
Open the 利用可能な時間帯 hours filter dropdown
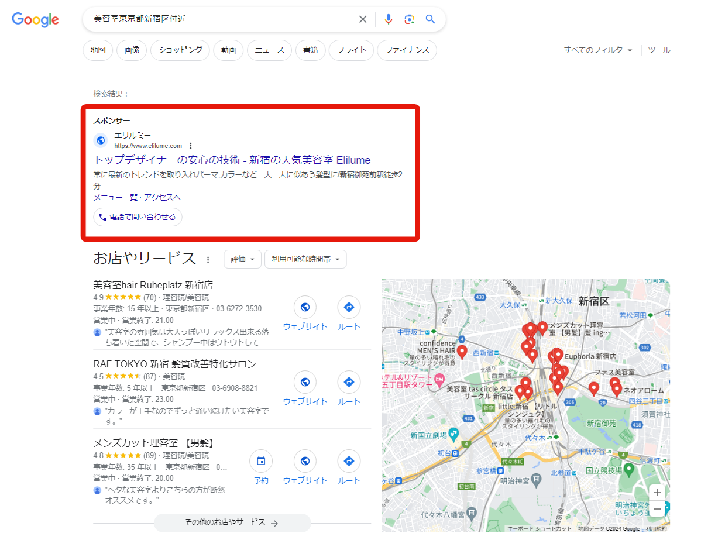coord(305,259)
